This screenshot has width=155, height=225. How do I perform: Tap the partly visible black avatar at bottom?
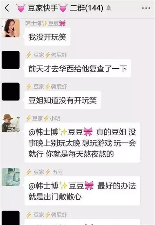pos(10,218)
